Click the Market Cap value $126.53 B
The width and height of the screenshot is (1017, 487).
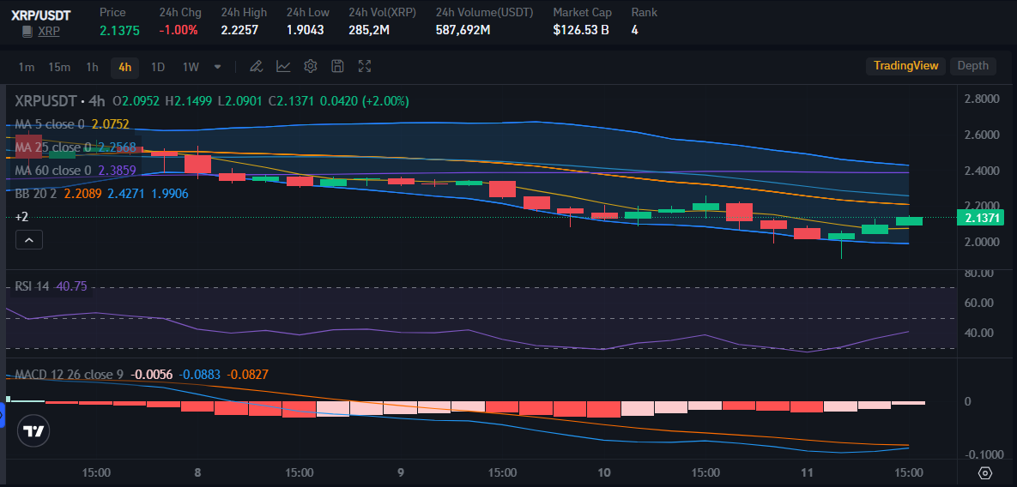point(581,30)
